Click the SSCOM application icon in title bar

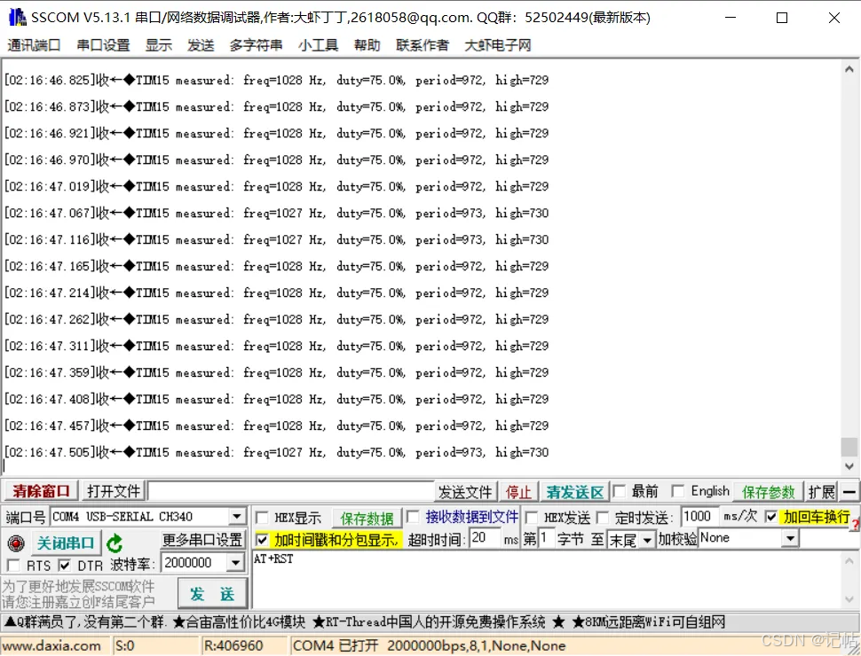tap(17, 17)
